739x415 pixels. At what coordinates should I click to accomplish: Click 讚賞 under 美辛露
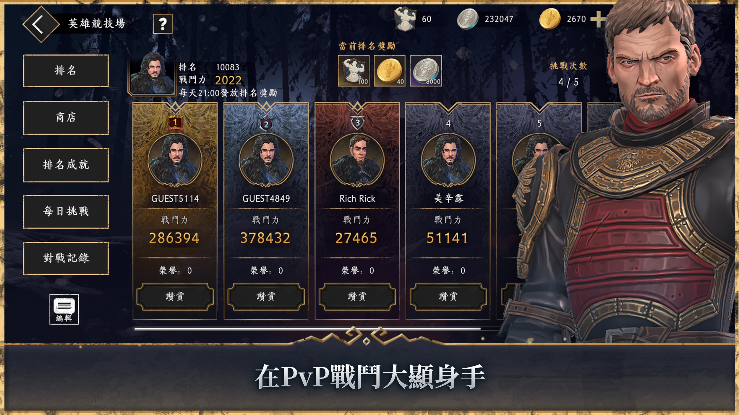coord(448,297)
